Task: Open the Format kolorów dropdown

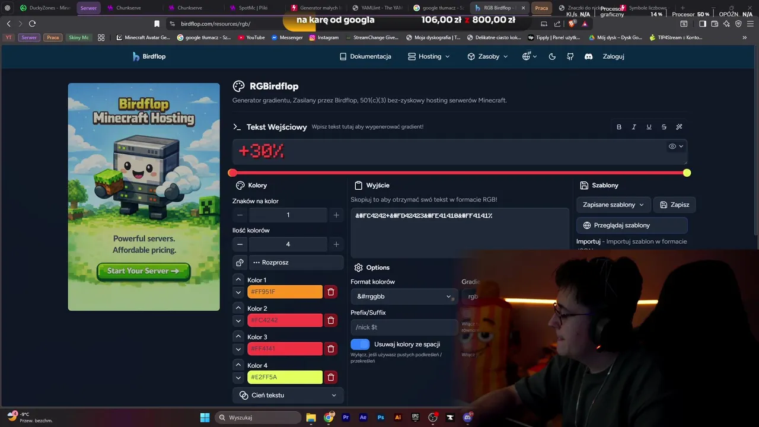Action: click(404, 296)
